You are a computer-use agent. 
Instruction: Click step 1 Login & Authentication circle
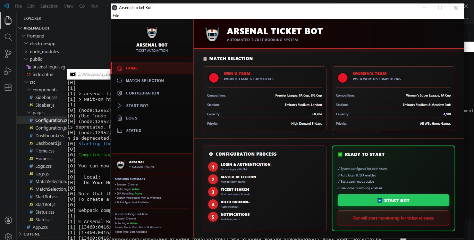[x=213, y=167]
